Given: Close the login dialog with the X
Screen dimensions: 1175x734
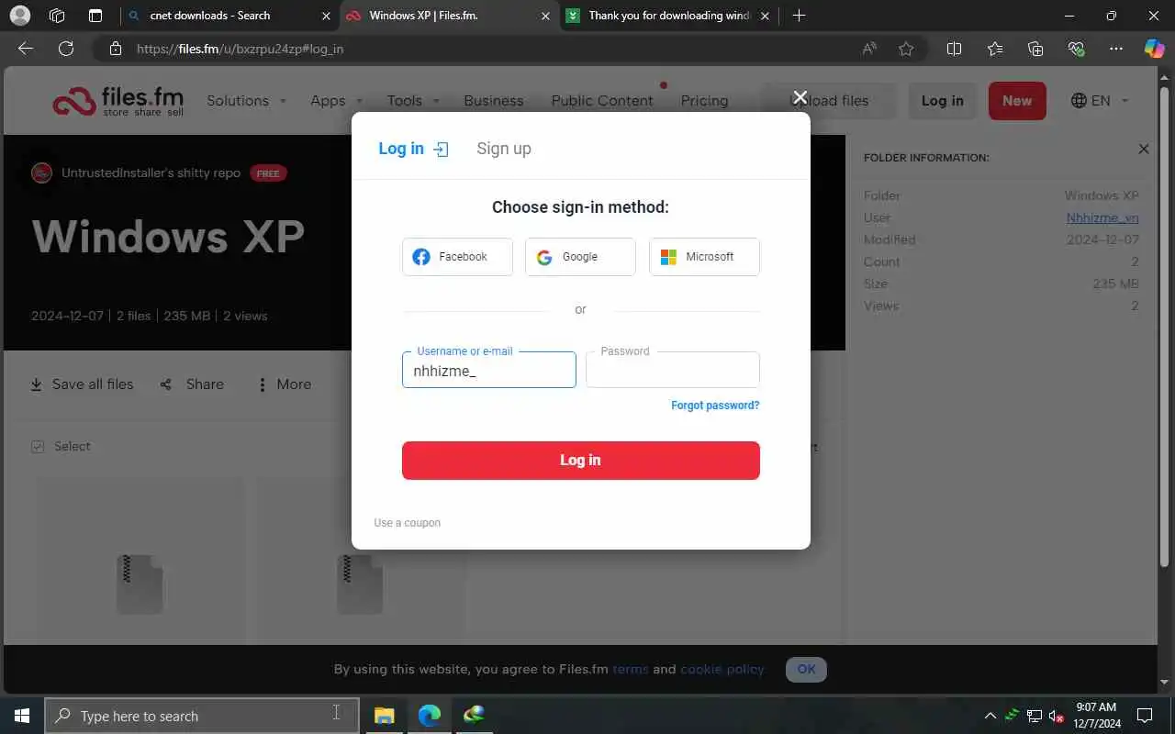Looking at the screenshot, I should [800, 97].
